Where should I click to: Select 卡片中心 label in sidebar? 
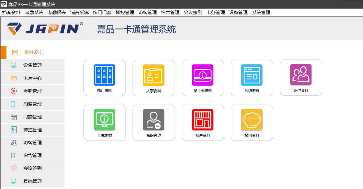click(33, 78)
